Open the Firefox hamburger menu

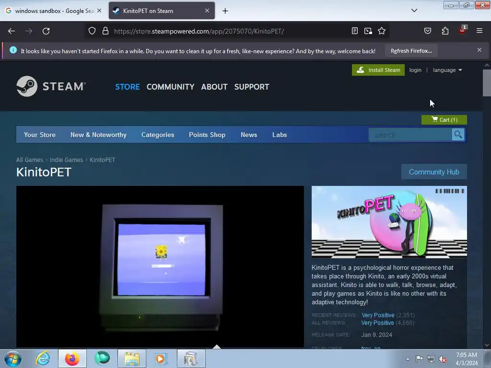coord(479,31)
